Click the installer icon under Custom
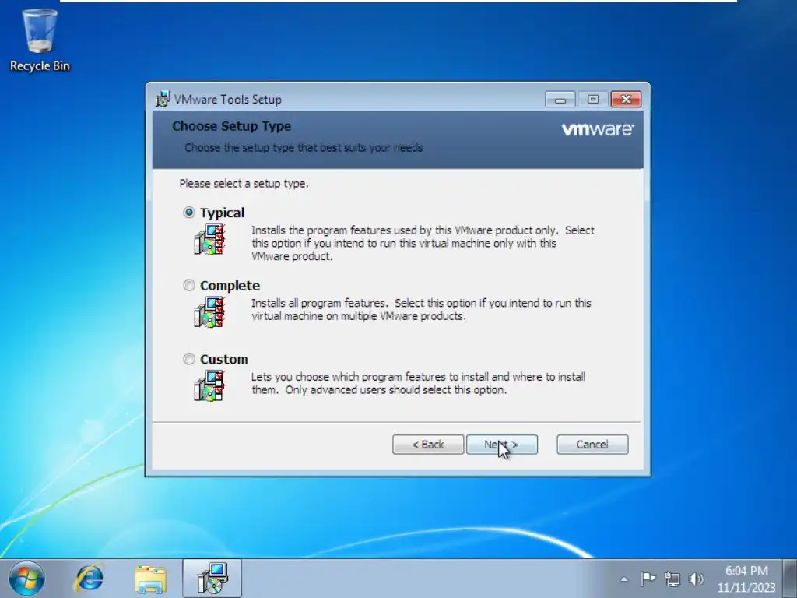This screenshot has width=797, height=598. (x=209, y=386)
